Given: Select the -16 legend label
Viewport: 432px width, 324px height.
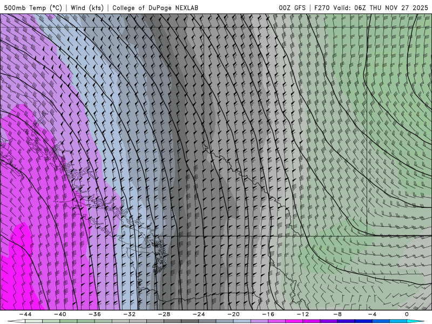Looking at the screenshot, I should click(268, 314).
